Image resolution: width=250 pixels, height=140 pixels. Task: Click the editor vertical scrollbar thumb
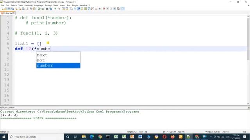248,39
